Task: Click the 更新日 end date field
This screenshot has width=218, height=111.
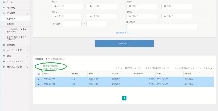Action: click(x=177, y=16)
